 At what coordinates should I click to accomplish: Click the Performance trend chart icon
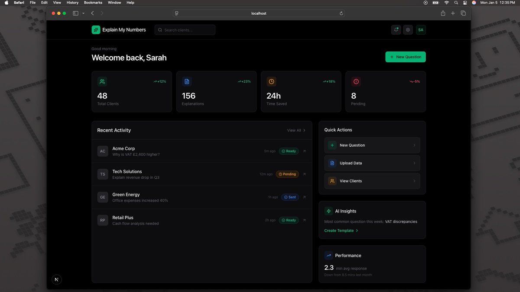(x=328, y=256)
